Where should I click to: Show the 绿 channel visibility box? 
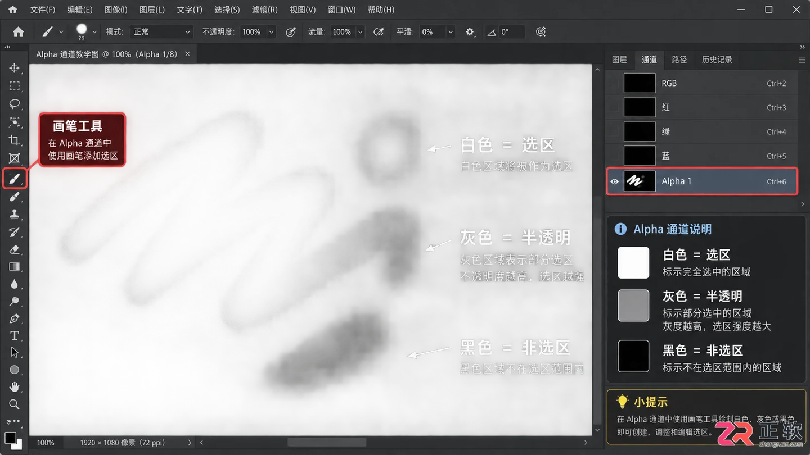tap(614, 131)
